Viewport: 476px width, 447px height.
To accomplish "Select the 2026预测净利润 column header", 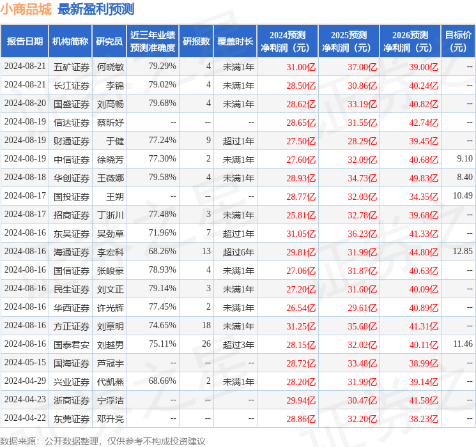I will (x=410, y=42).
